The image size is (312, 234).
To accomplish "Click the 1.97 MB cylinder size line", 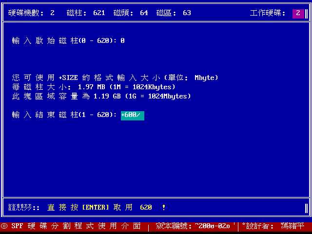I will (94, 87).
